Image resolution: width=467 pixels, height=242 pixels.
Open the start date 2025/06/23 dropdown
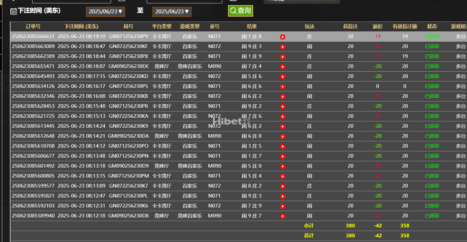(105, 12)
